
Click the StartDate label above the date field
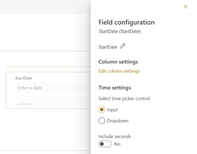[x=24, y=78]
